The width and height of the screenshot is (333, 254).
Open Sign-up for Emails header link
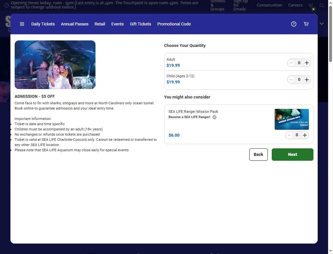(x=240, y=5)
